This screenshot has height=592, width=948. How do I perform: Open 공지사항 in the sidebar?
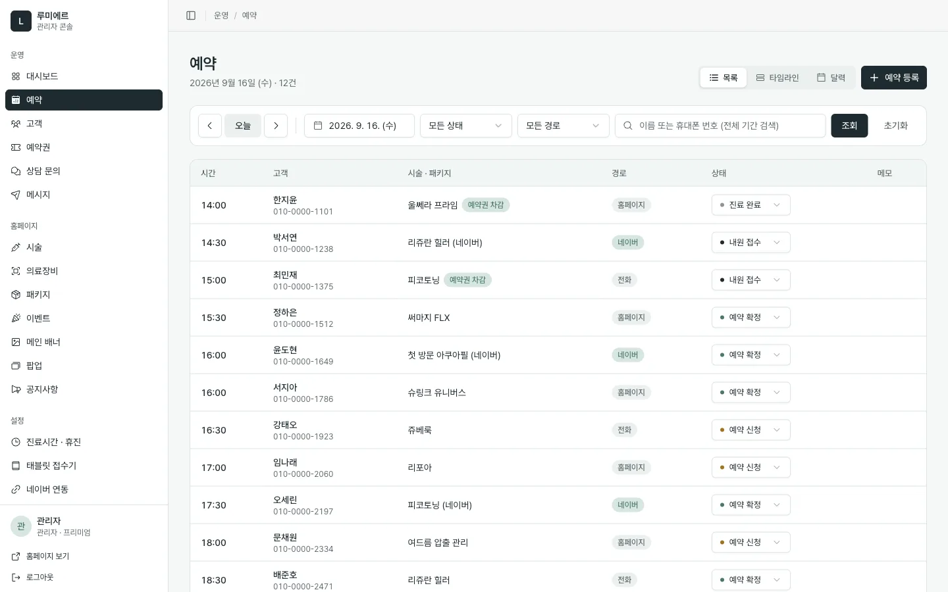pos(84,389)
